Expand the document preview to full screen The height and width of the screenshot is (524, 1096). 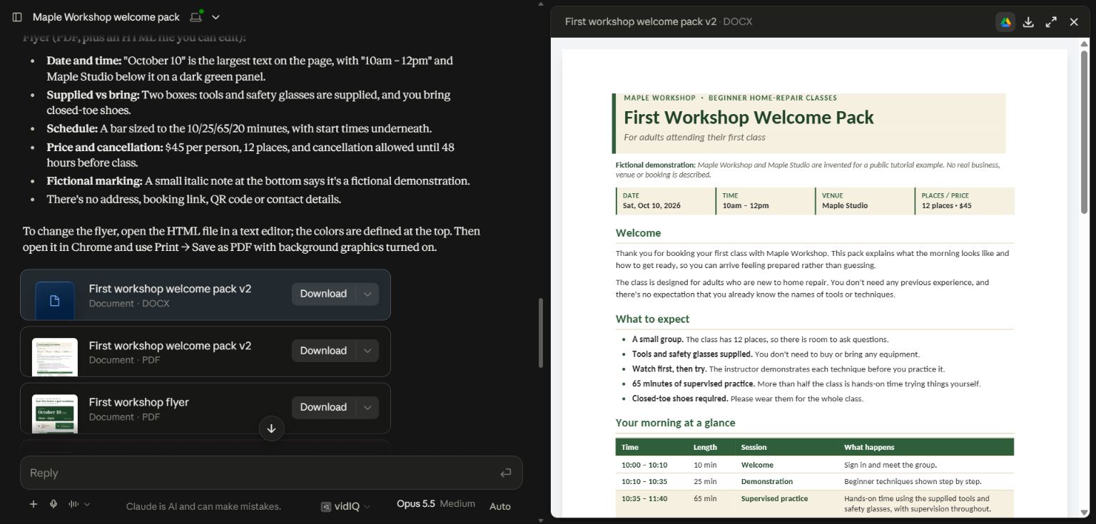[1051, 22]
